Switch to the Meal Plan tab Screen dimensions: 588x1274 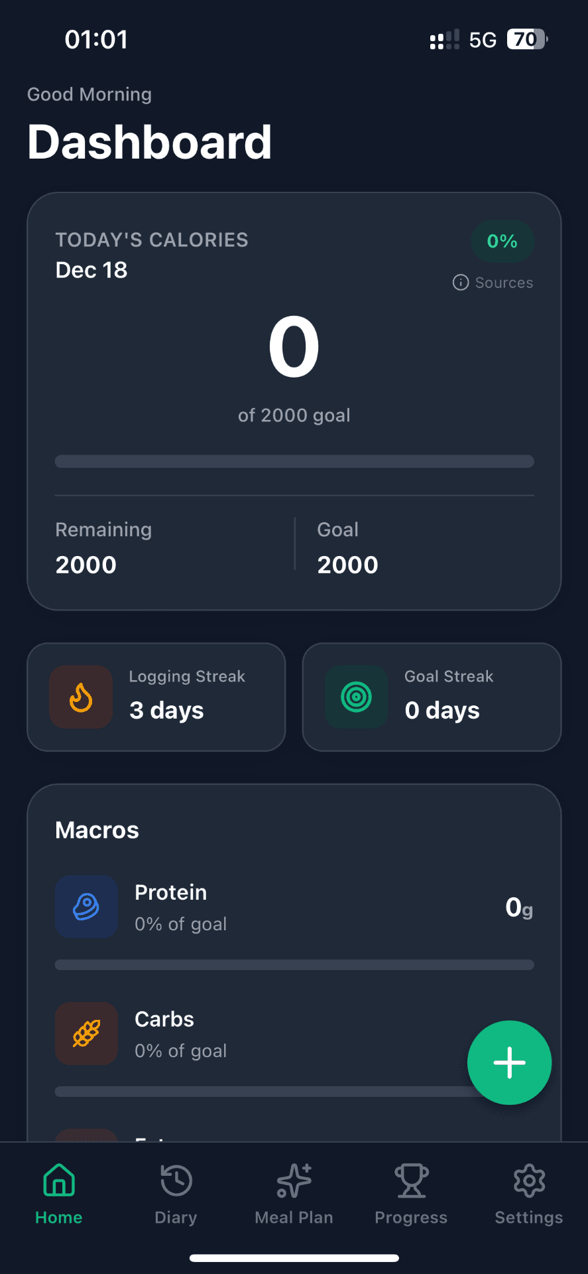tap(294, 1193)
